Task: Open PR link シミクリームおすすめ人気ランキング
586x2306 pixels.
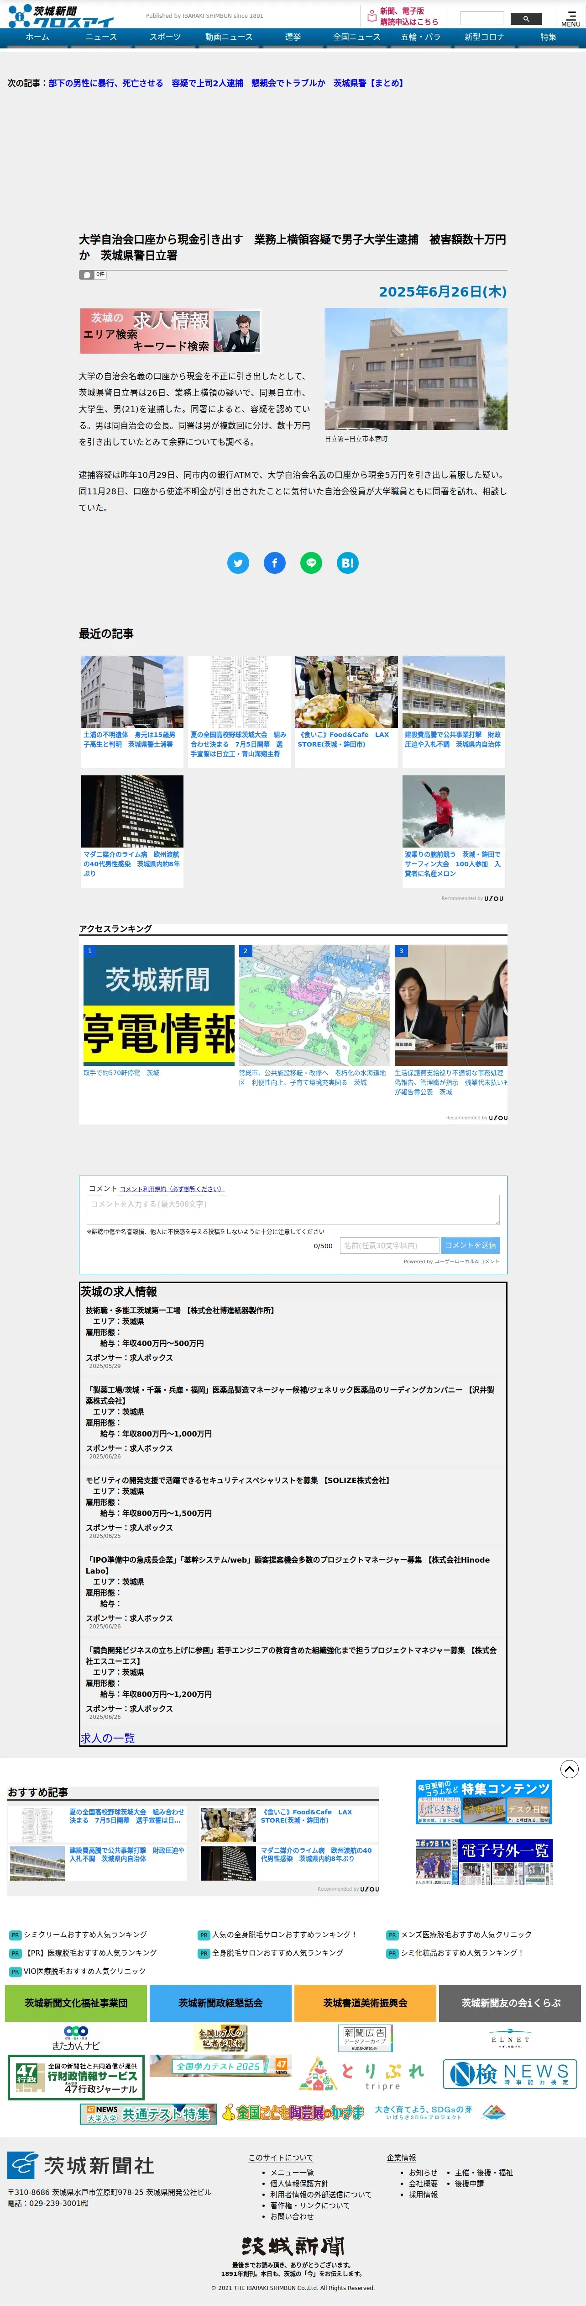Action: tap(85, 1935)
